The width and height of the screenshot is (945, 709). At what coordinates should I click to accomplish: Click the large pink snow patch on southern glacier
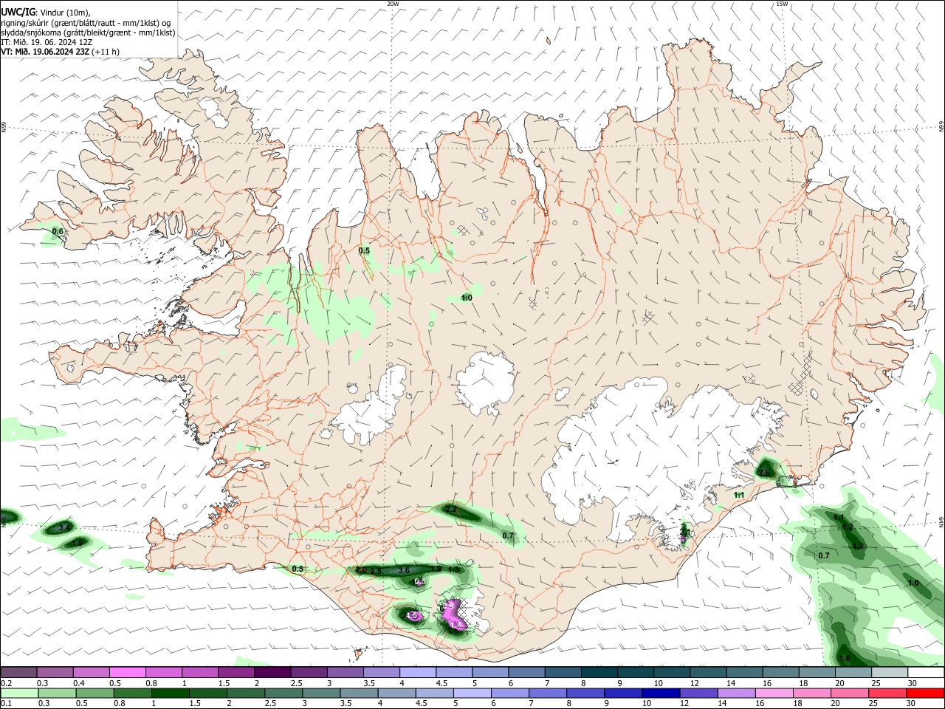tap(453, 613)
